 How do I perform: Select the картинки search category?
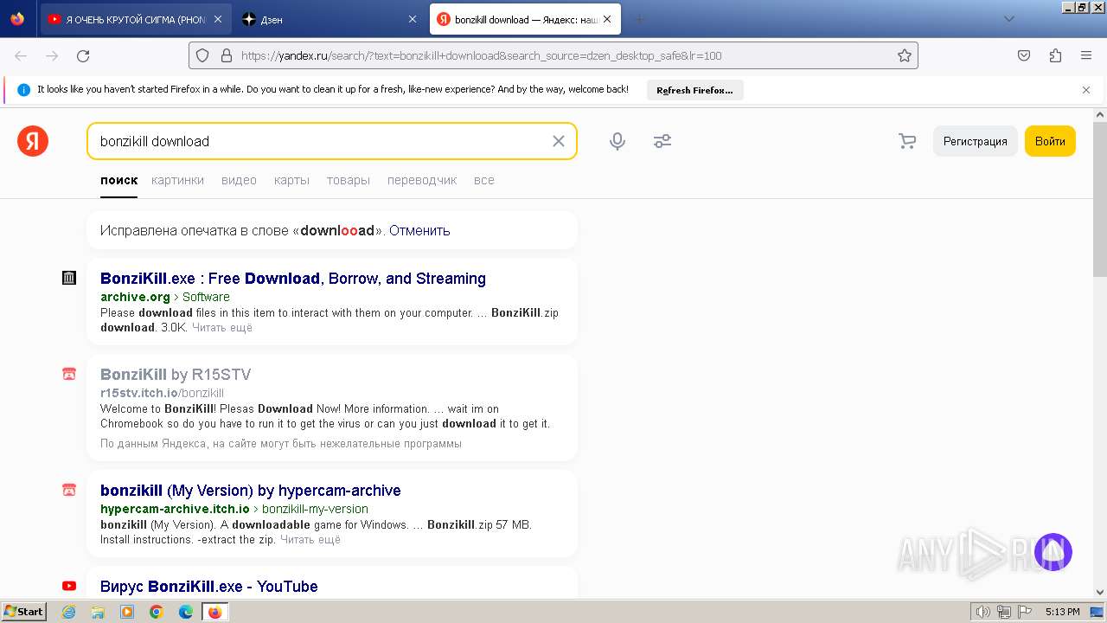coord(177,180)
